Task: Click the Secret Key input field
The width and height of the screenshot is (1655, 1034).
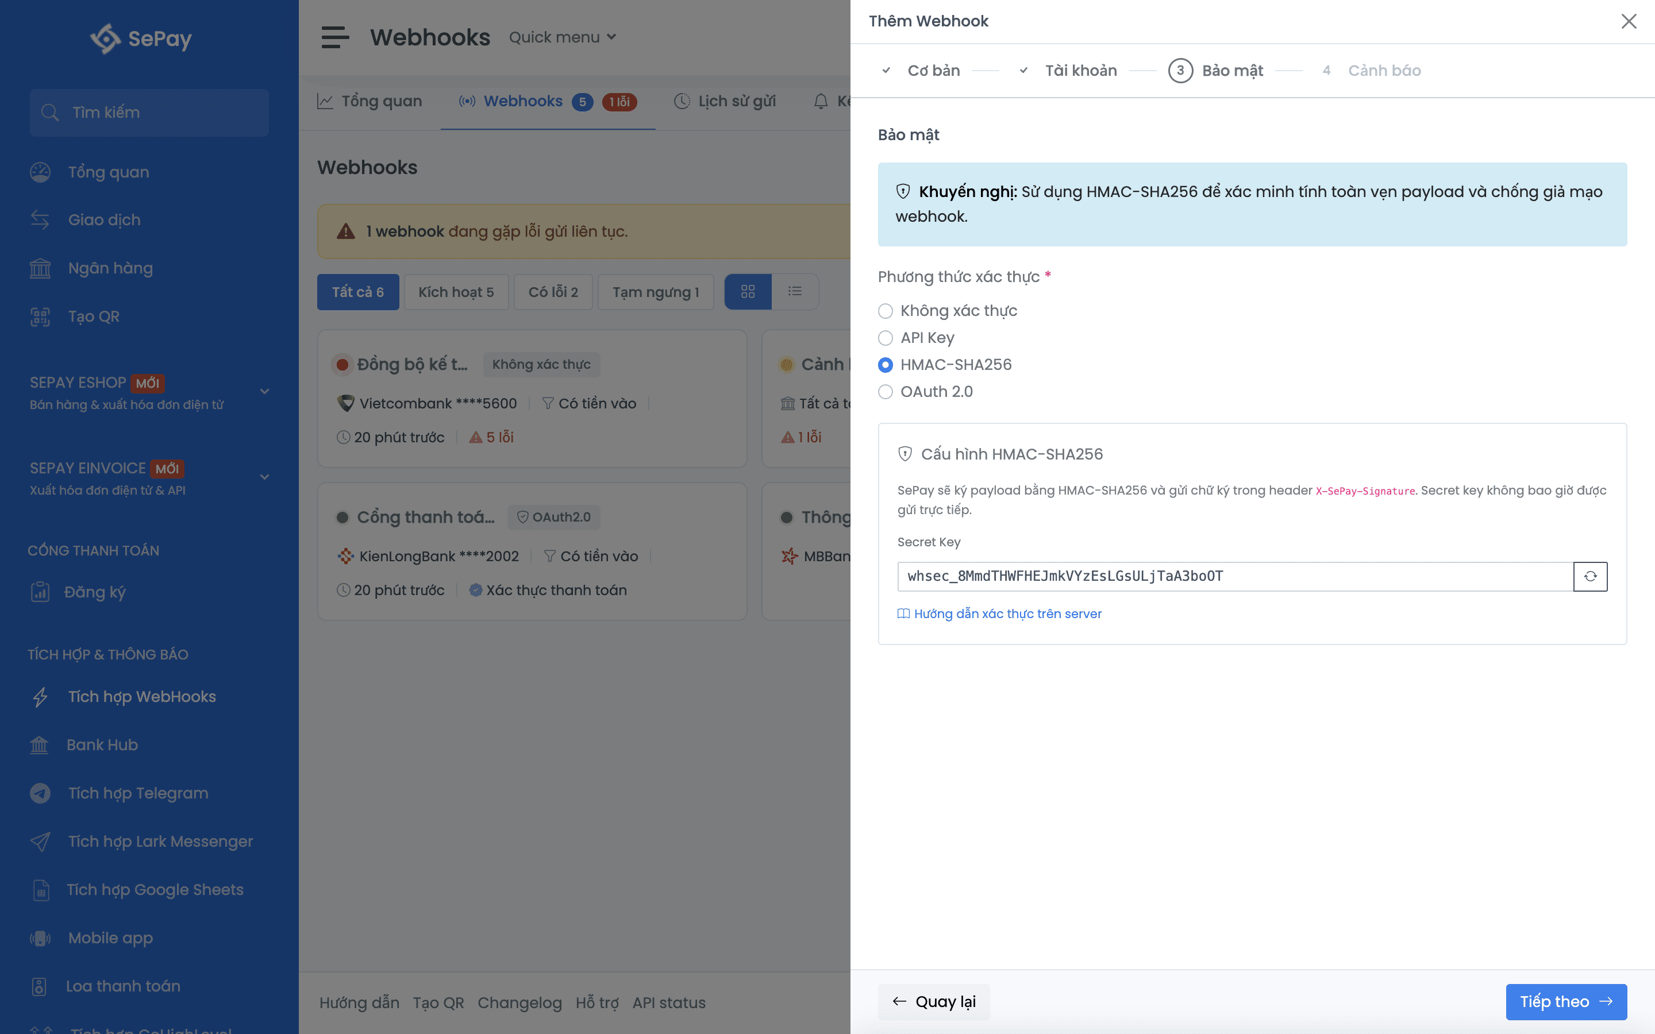Action: click(1235, 576)
